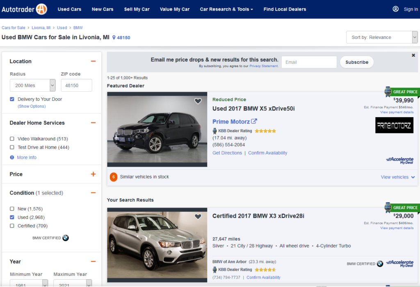Viewport: 420px width, 287px height.
Task: Click the Prime Motorz dealer logo
Action: tap(394, 125)
